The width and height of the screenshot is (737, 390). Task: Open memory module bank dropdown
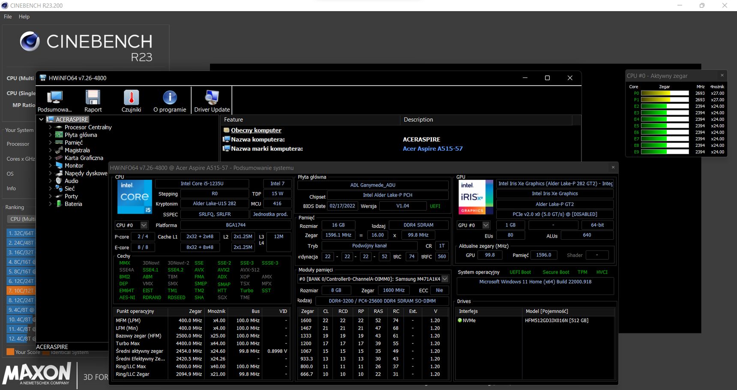(x=445, y=279)
